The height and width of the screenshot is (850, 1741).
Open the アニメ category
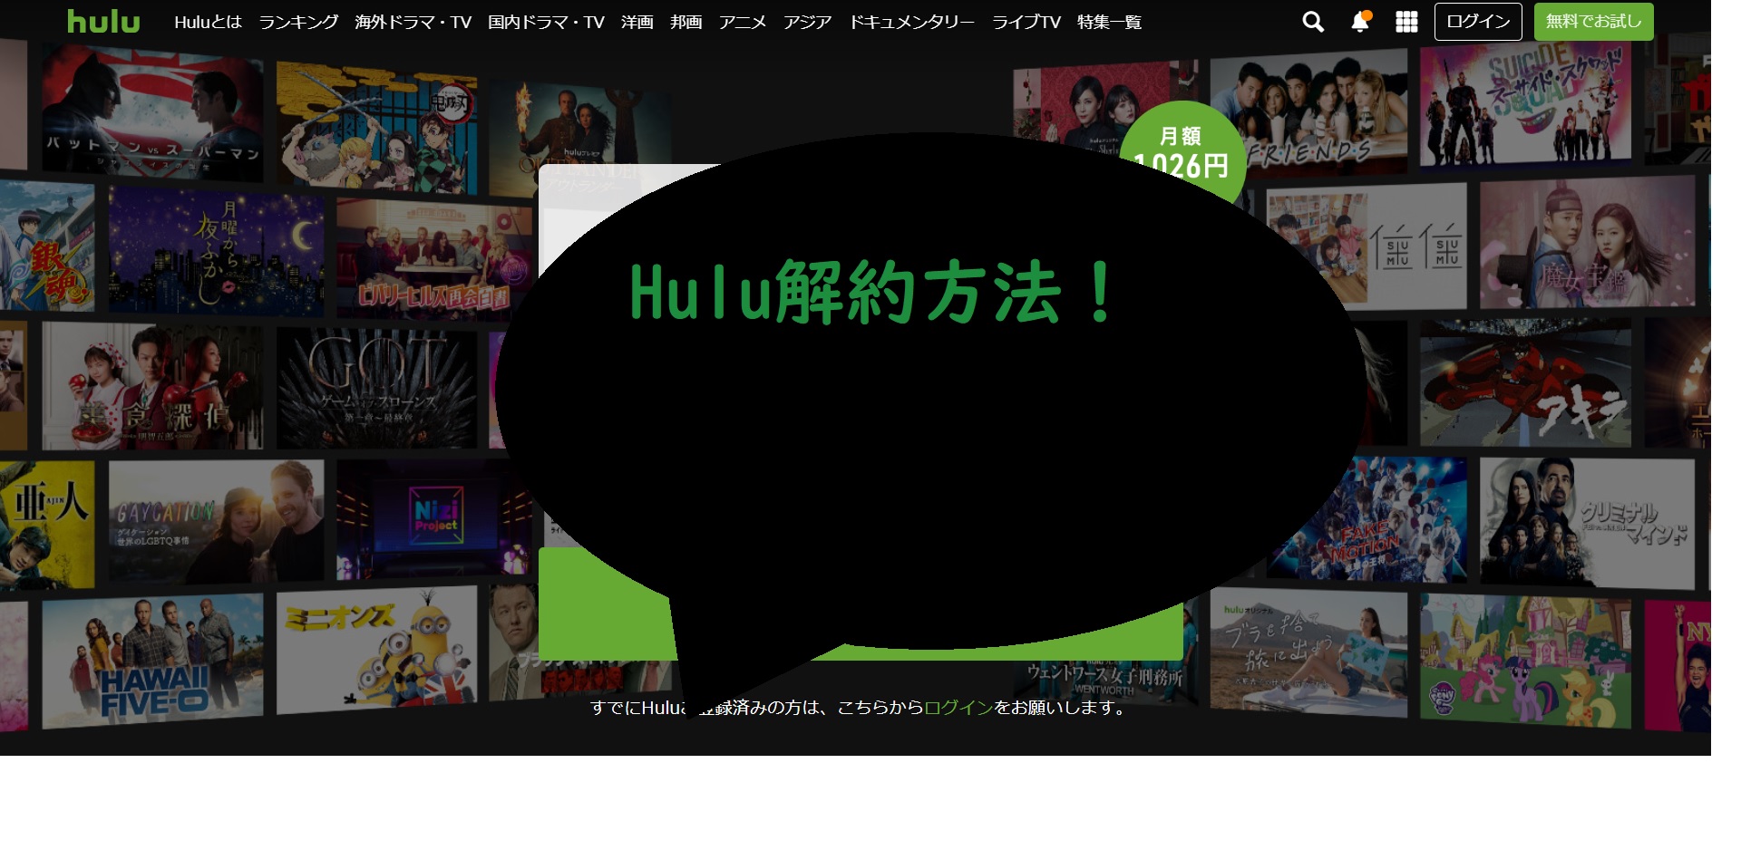click(743, 22)
